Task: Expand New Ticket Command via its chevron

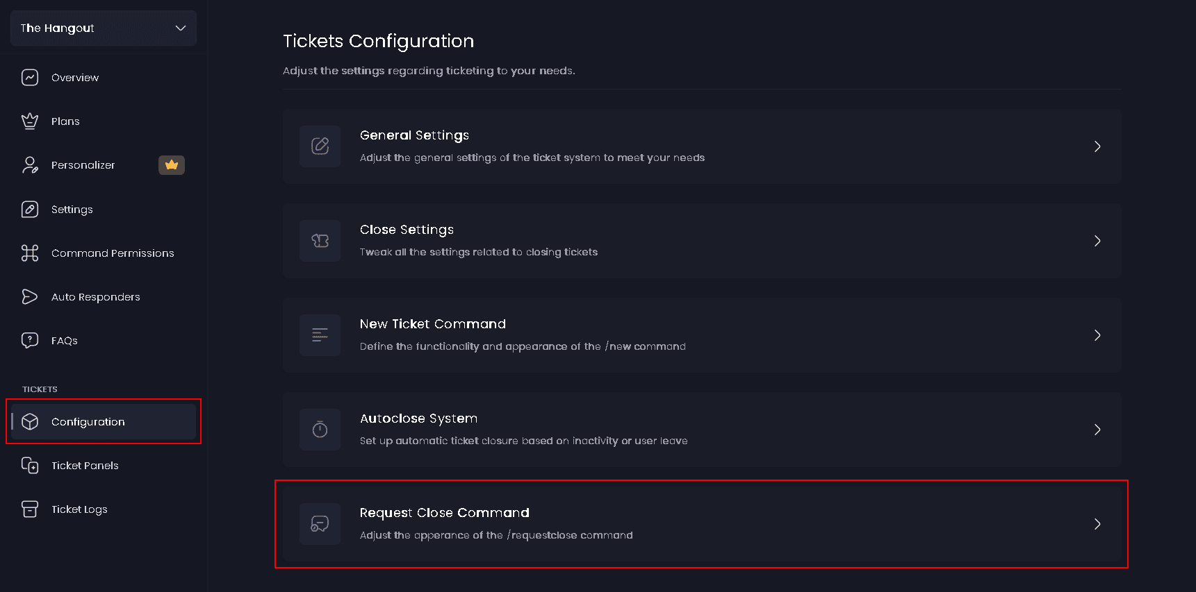Action: (1097, 335)
